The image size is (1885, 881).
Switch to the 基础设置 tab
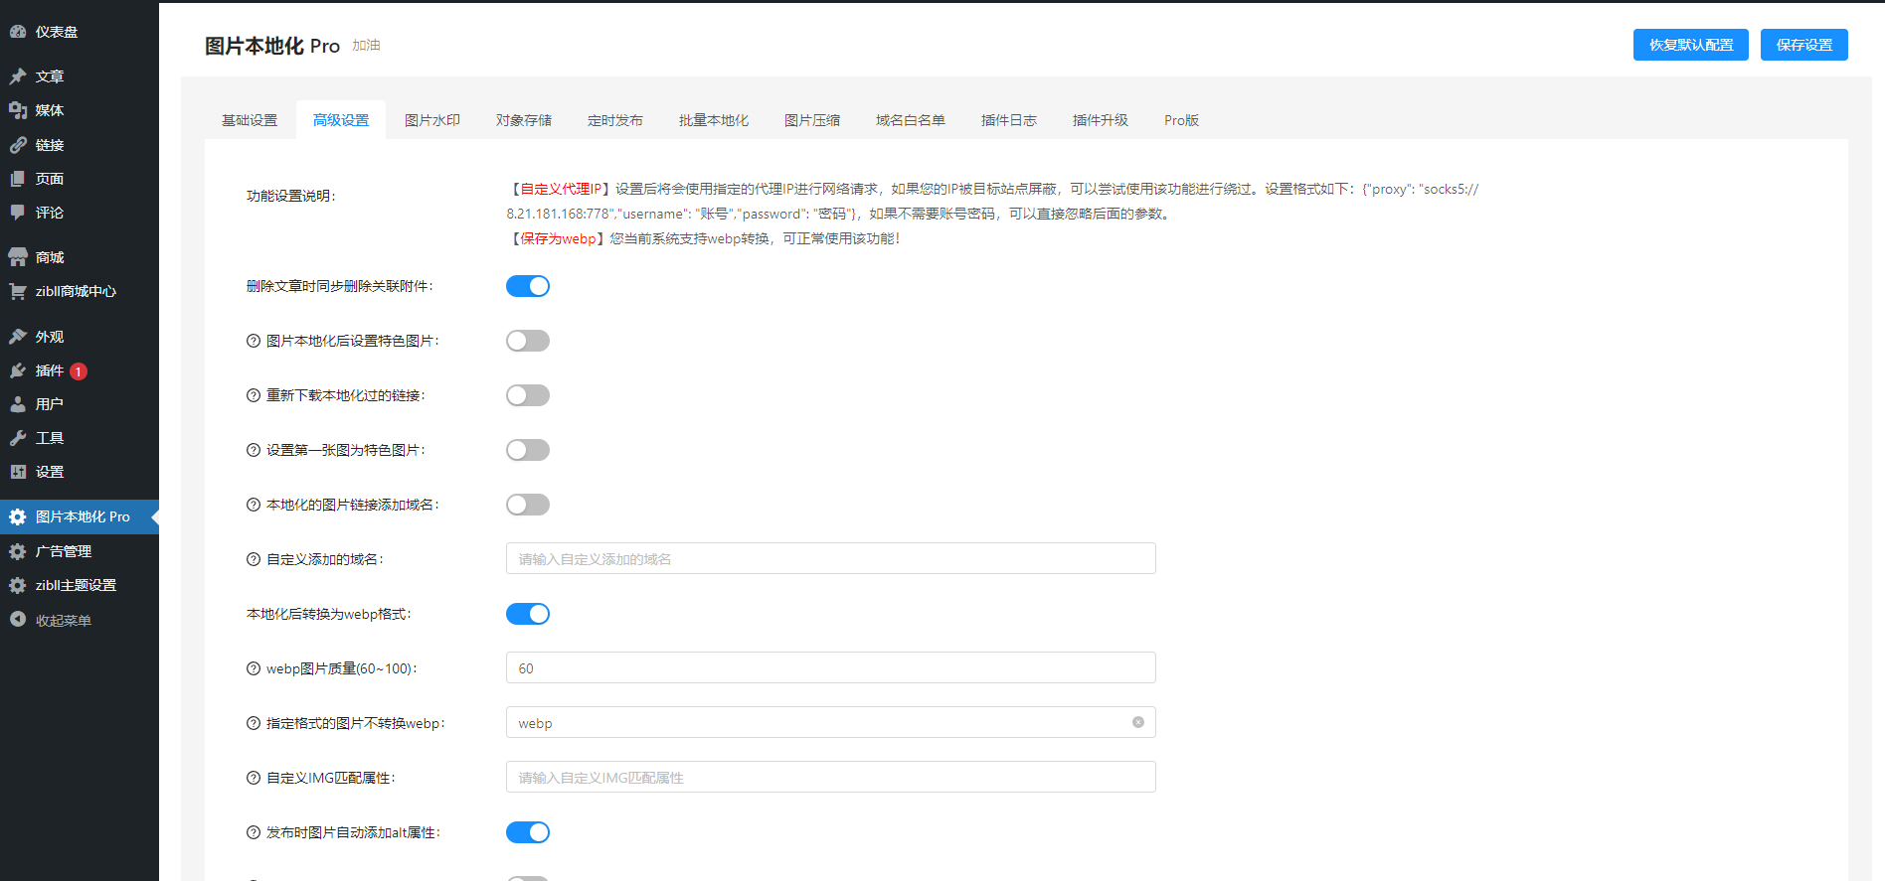(250, 120)
